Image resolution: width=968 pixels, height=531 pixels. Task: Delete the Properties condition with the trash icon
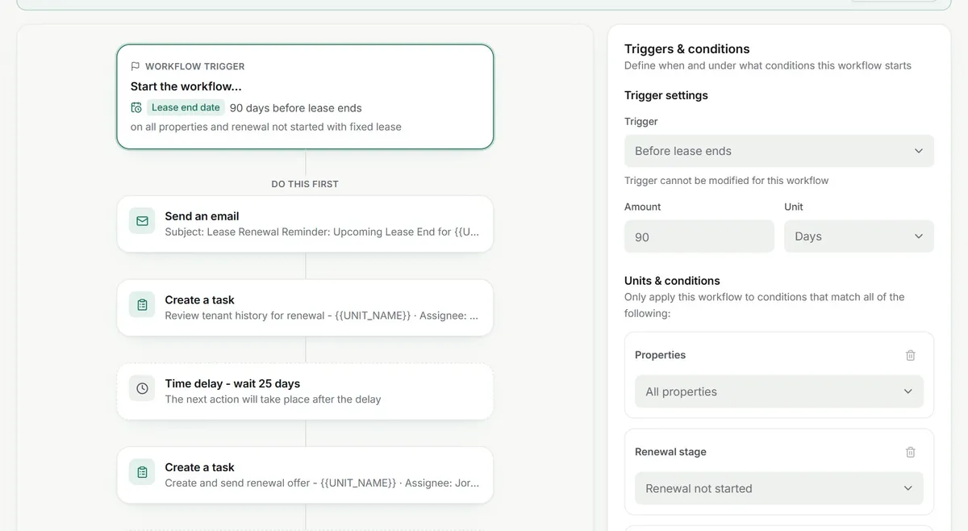911,355
